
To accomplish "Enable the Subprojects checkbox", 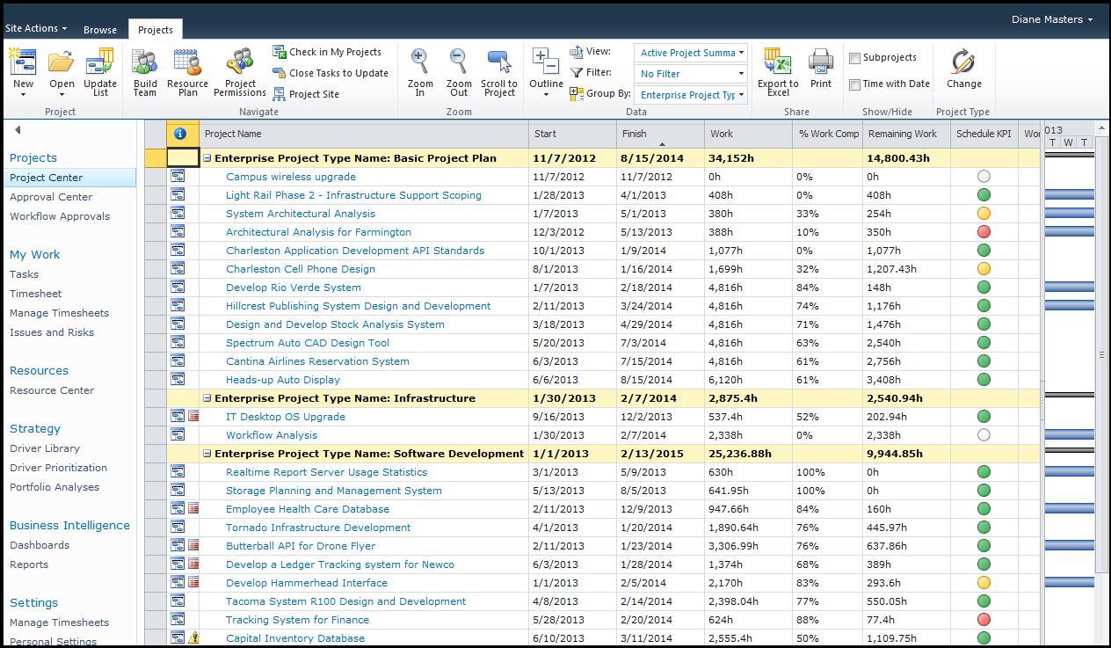I will tap(854, 58).
